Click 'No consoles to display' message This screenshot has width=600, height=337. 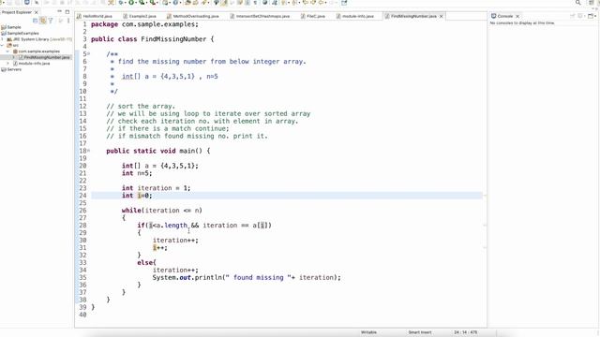click(522, 22)
